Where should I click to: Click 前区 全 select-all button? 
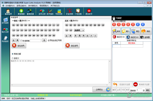click(14, 40)
